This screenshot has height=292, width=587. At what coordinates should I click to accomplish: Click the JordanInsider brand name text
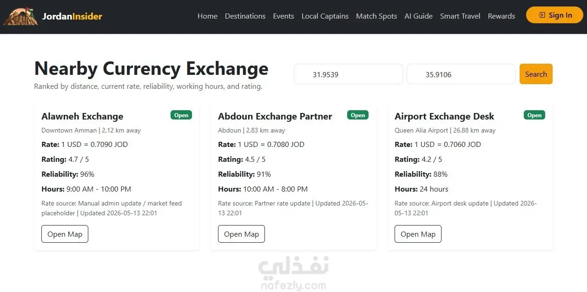pyautogui.click(x=72, y=16)
